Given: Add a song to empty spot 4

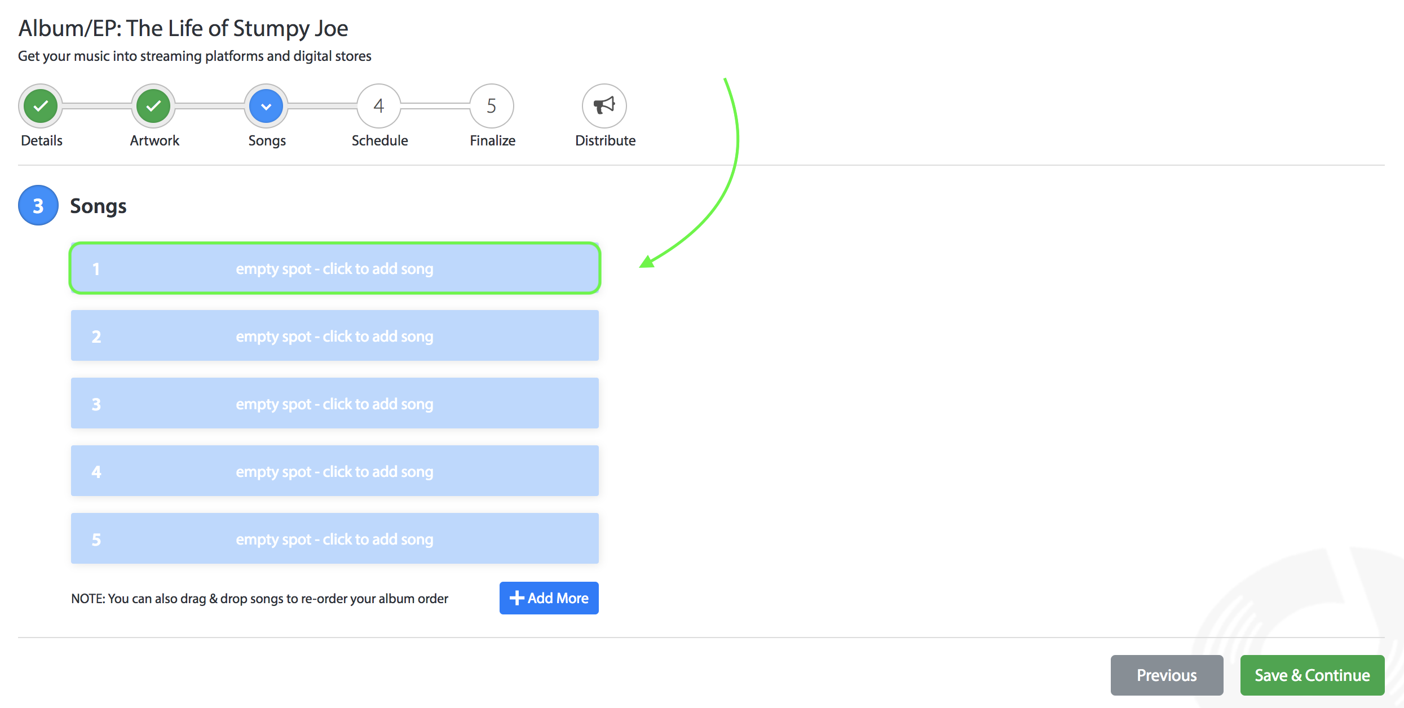Looking at the screenshot, I should pyautogui.click(x=335, y=471).
